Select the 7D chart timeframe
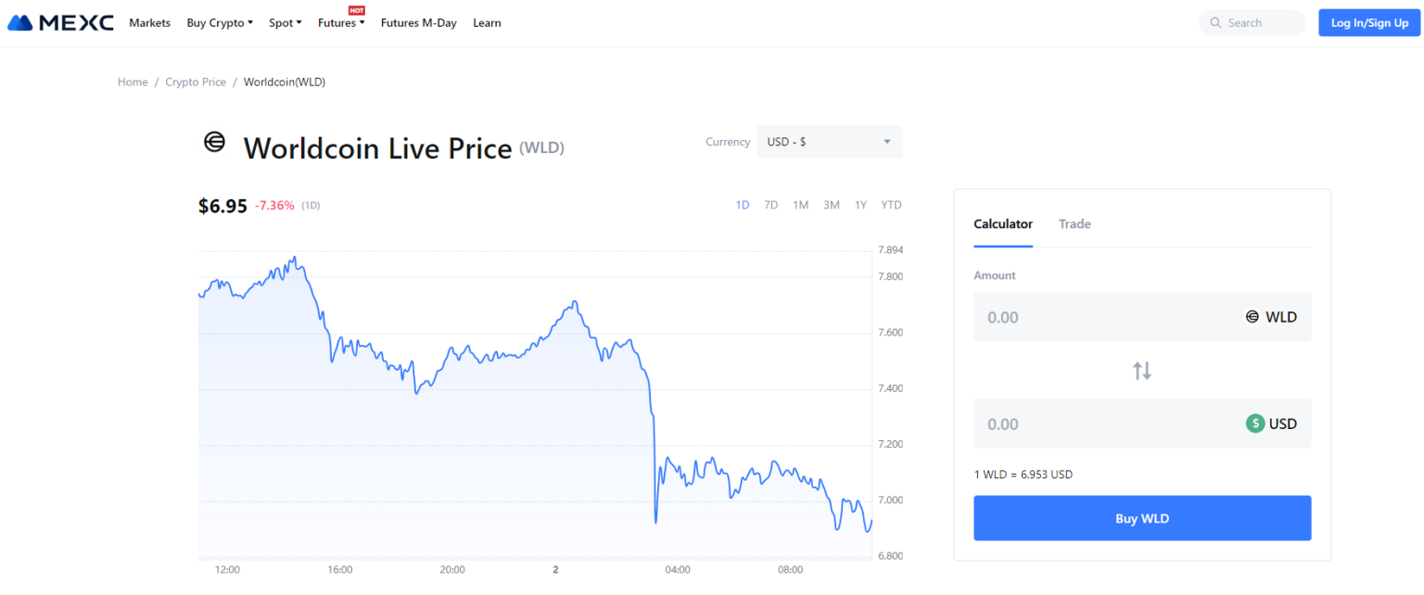Viewport: 1424px width, 595px height. [x=770, y=205]
